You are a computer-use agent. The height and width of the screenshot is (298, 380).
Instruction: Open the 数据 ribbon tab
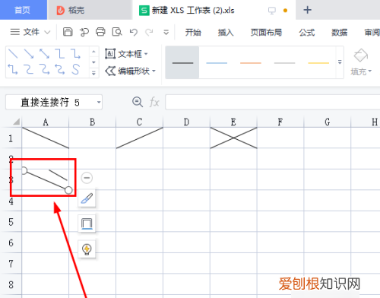coord(339,32)
